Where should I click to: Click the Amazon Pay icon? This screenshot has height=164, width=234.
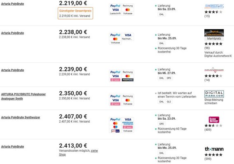[128, 80]
